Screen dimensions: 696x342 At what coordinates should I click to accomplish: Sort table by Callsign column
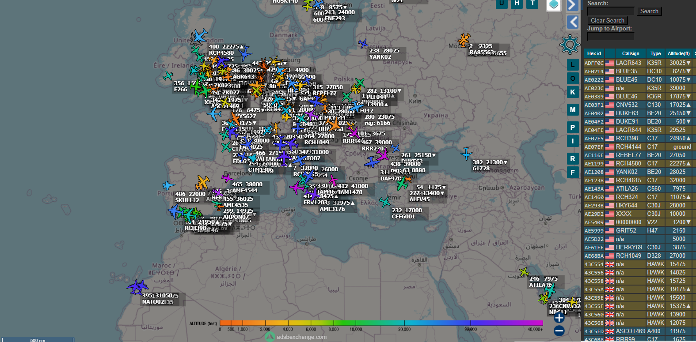click(631, 53)
